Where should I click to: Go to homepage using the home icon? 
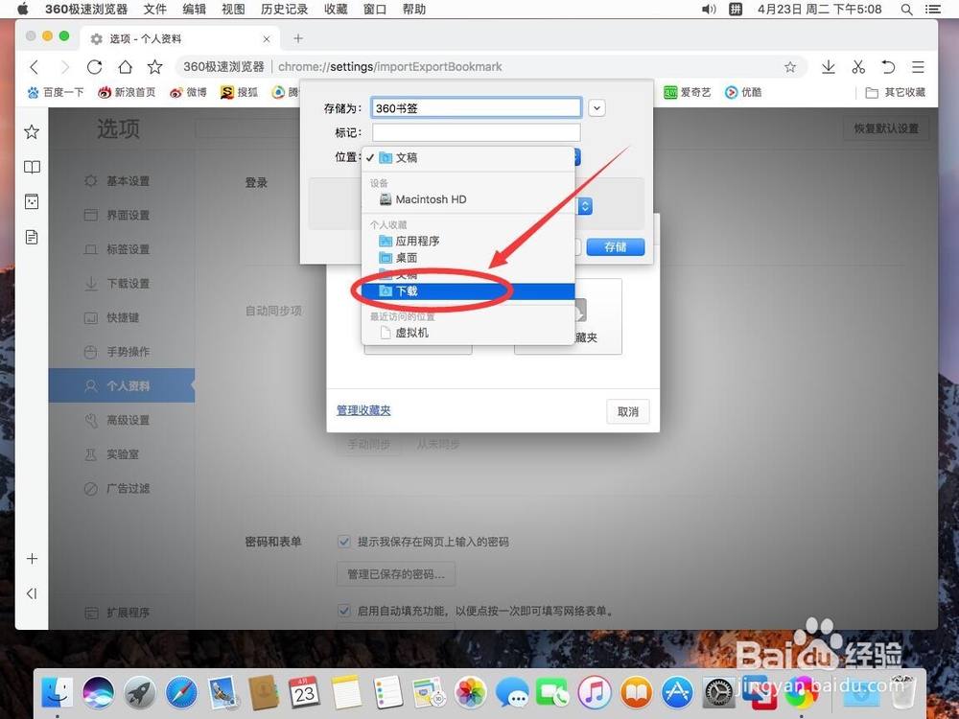pos(125,67)
